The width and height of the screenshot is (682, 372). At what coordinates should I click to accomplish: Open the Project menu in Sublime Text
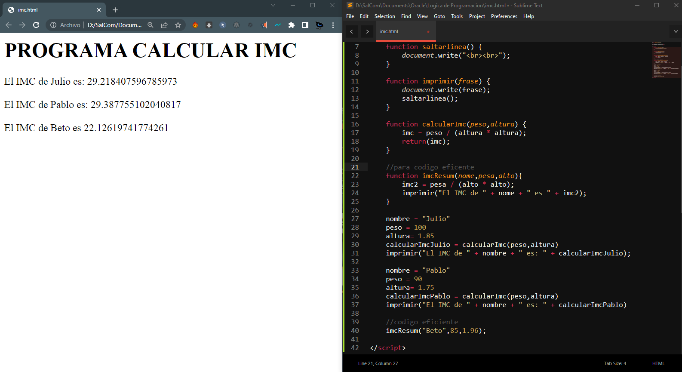[x=477, y=16]
